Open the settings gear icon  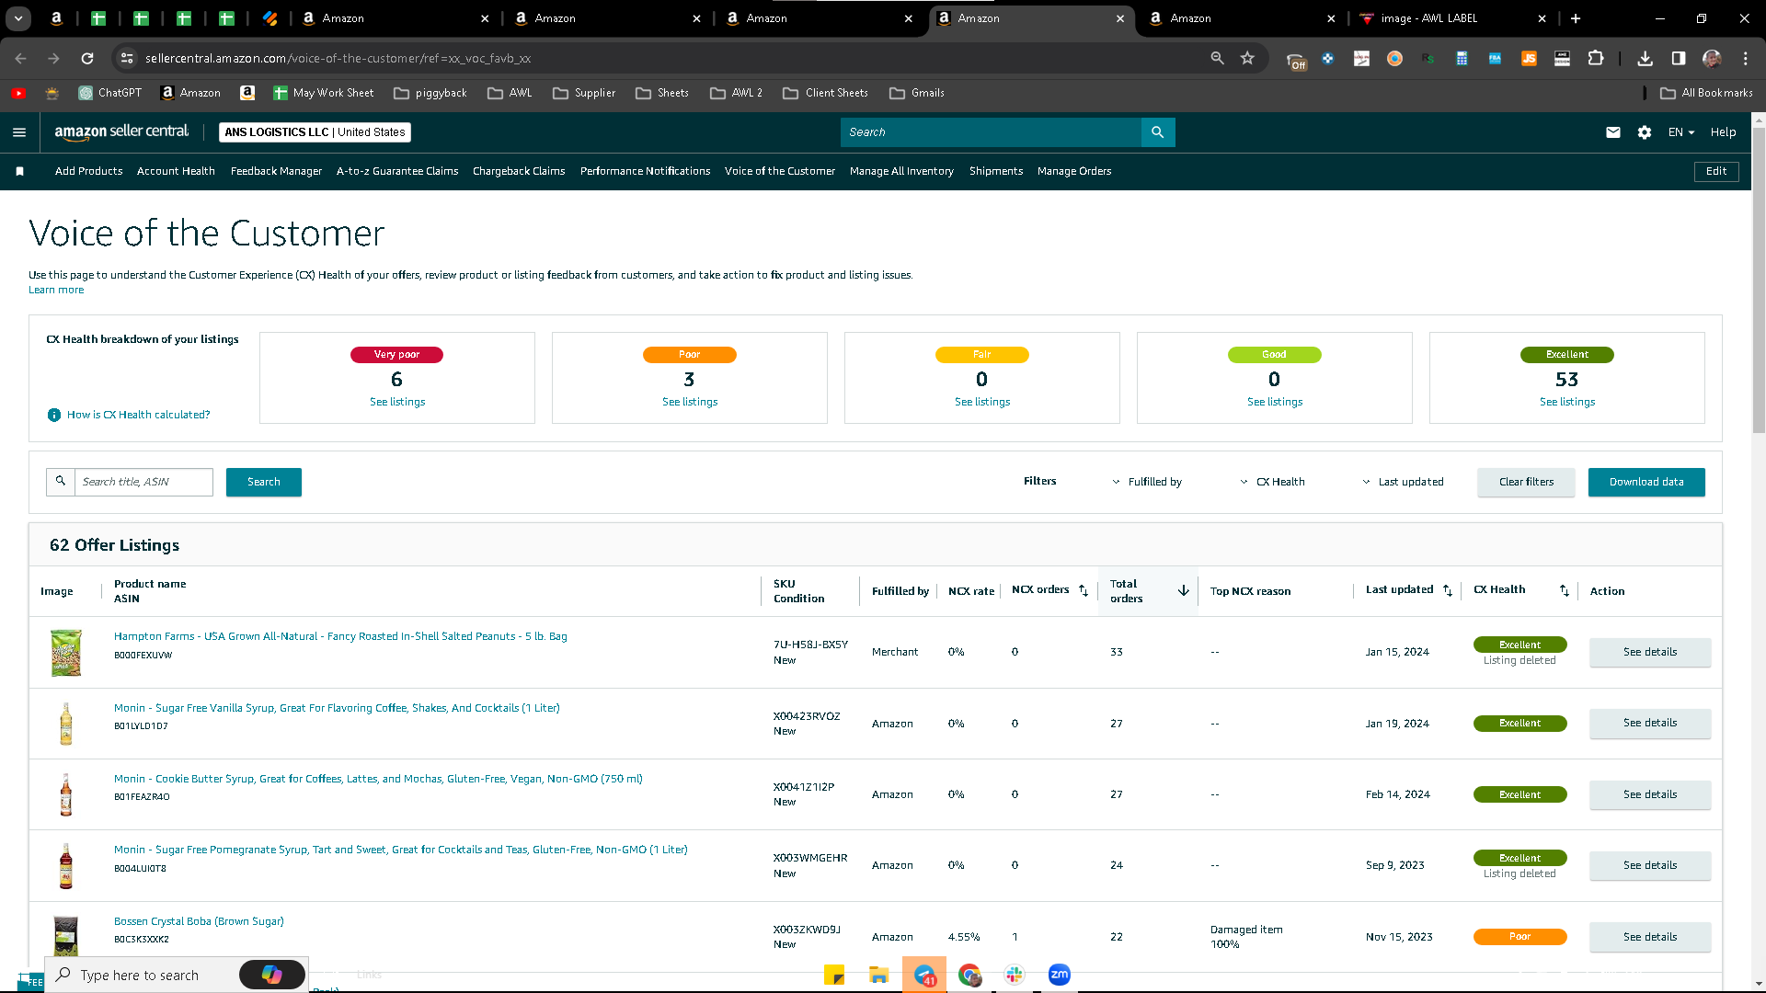[1645, 132]
